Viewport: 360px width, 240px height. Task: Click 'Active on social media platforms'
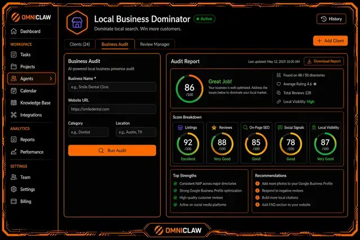point(202,205)
